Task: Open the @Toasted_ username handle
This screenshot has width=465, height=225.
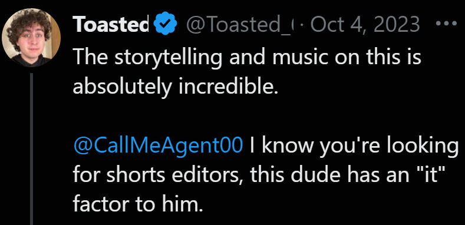Action: tap(240, 24)
